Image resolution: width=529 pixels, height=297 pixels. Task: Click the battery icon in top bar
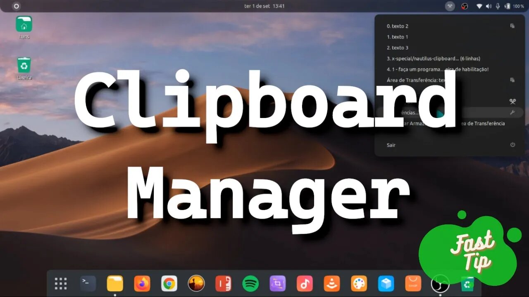[x=508, y=6]
